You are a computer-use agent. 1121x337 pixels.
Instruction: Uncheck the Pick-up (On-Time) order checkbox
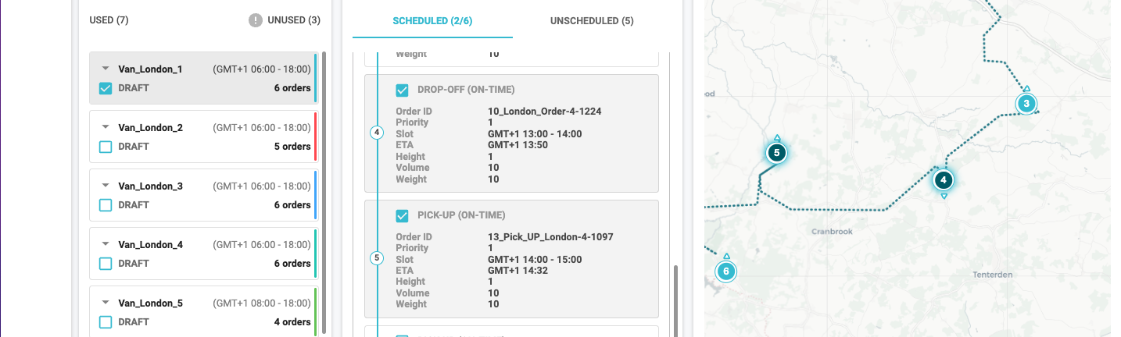pyautogui.click(x=403, y=215)
